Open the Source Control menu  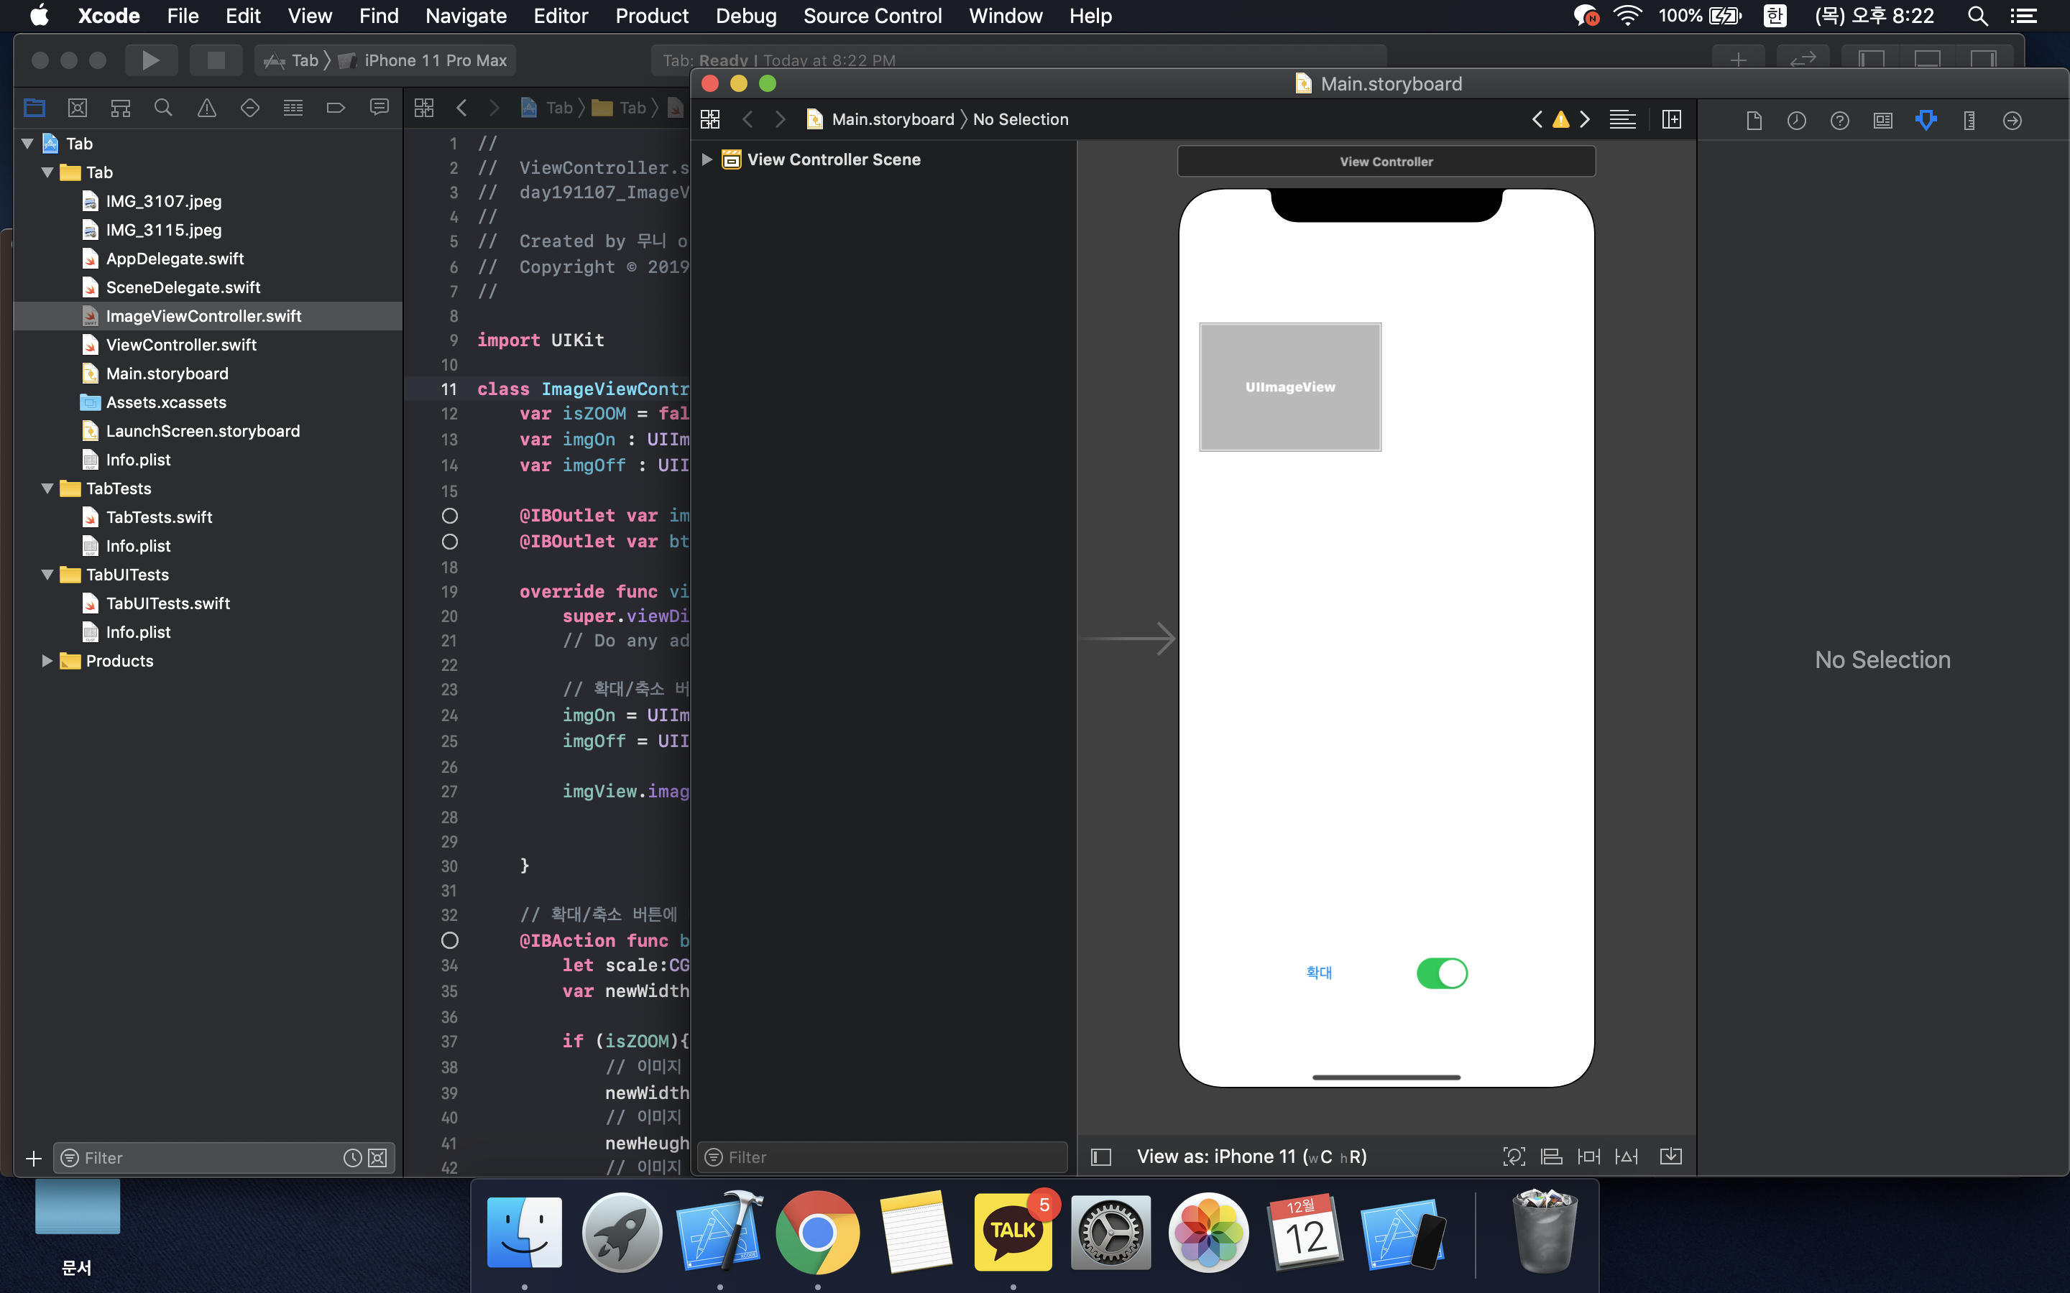point(872,15)
